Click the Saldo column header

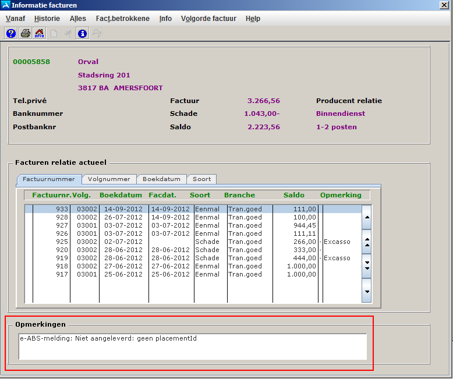[294, 195]
